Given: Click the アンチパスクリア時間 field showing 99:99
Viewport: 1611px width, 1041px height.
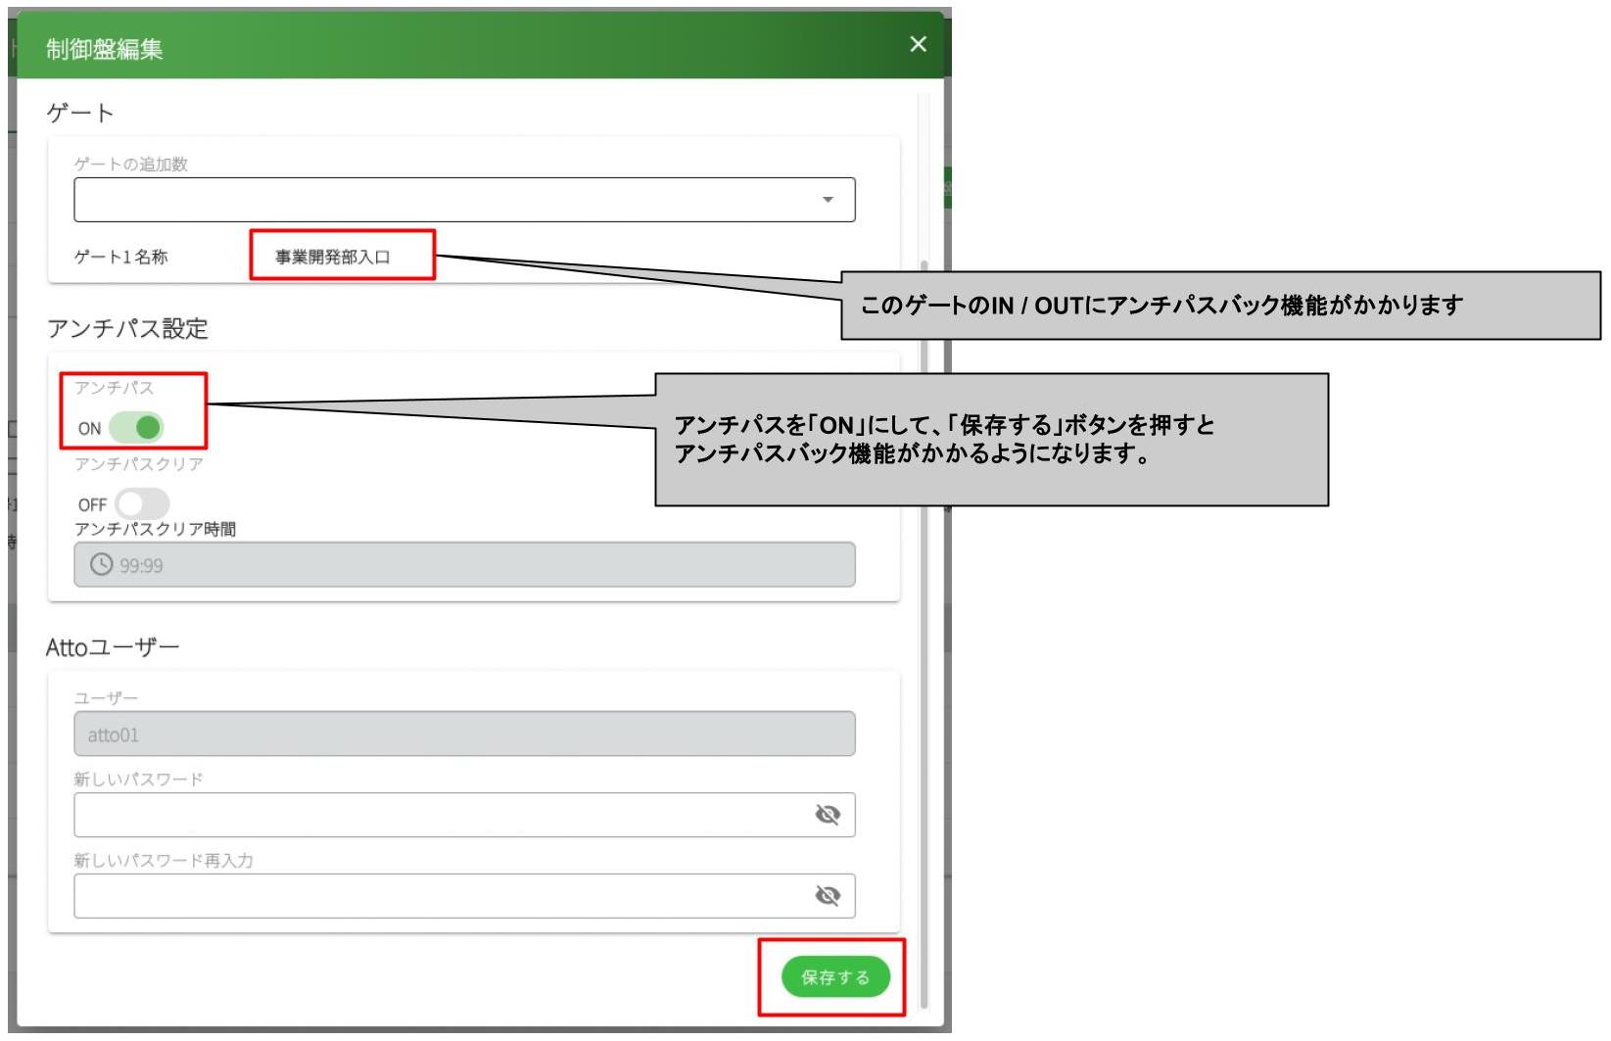Looking at the screenshot, I should 464,565.
